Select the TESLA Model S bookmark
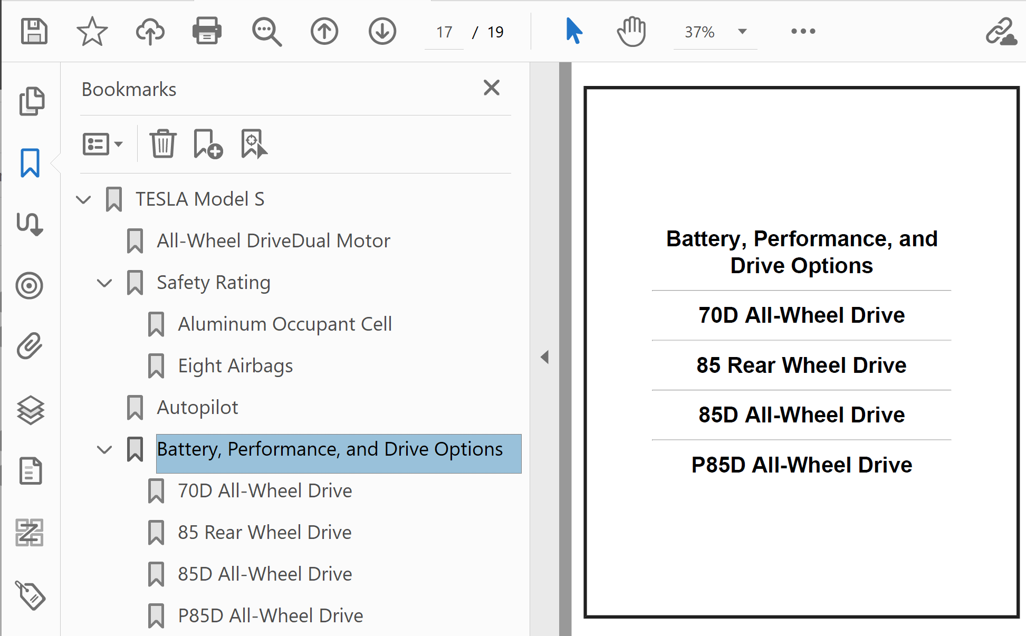The height and width of the screenshot is (636, 1026). click(x=200, y=199)
